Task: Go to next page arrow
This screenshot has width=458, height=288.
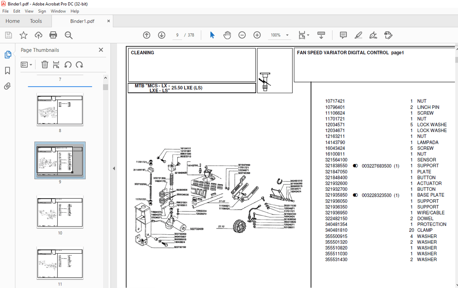Action: coord(161,35)
